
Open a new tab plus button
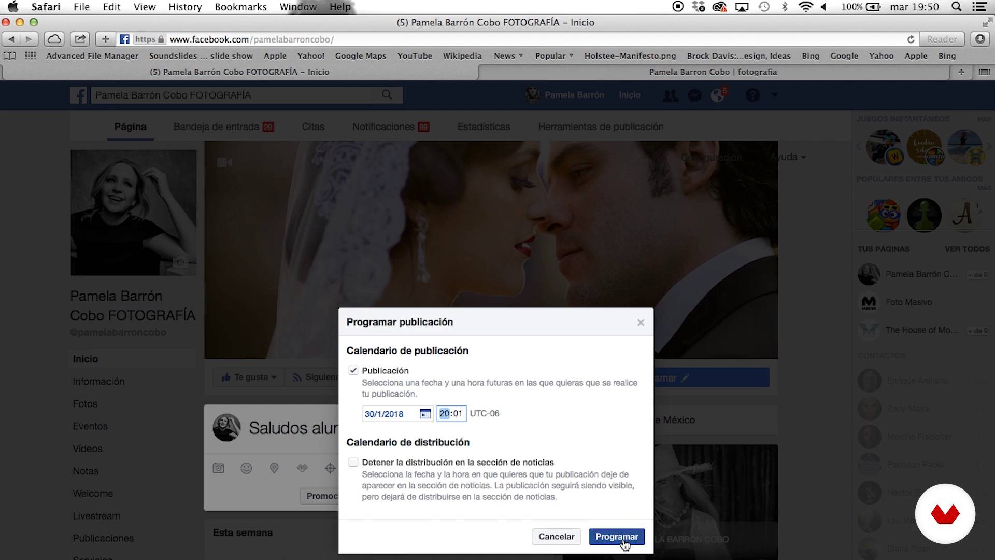(961, 72)
